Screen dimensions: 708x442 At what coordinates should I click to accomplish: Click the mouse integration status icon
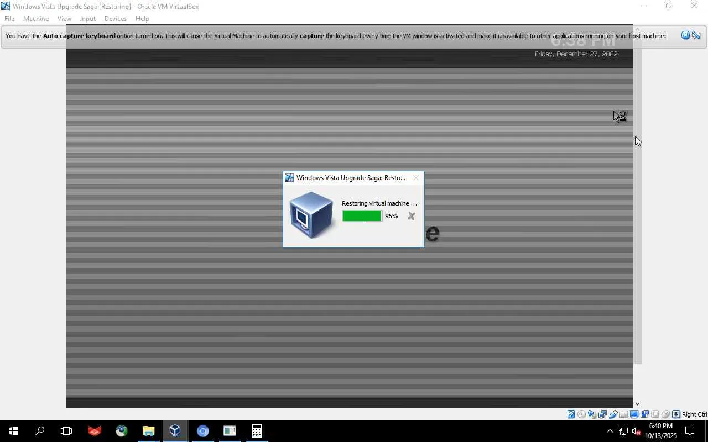point(665,414)
